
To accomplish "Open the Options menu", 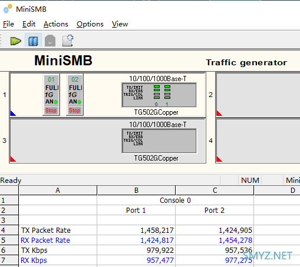I will pos(90,24).
